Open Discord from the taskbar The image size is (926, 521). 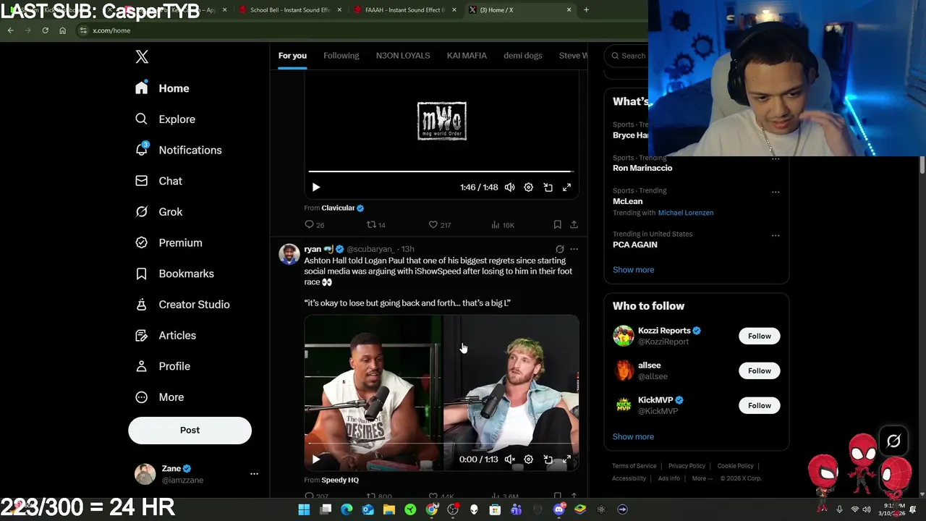pyautogui.click(x=558, y=509)
